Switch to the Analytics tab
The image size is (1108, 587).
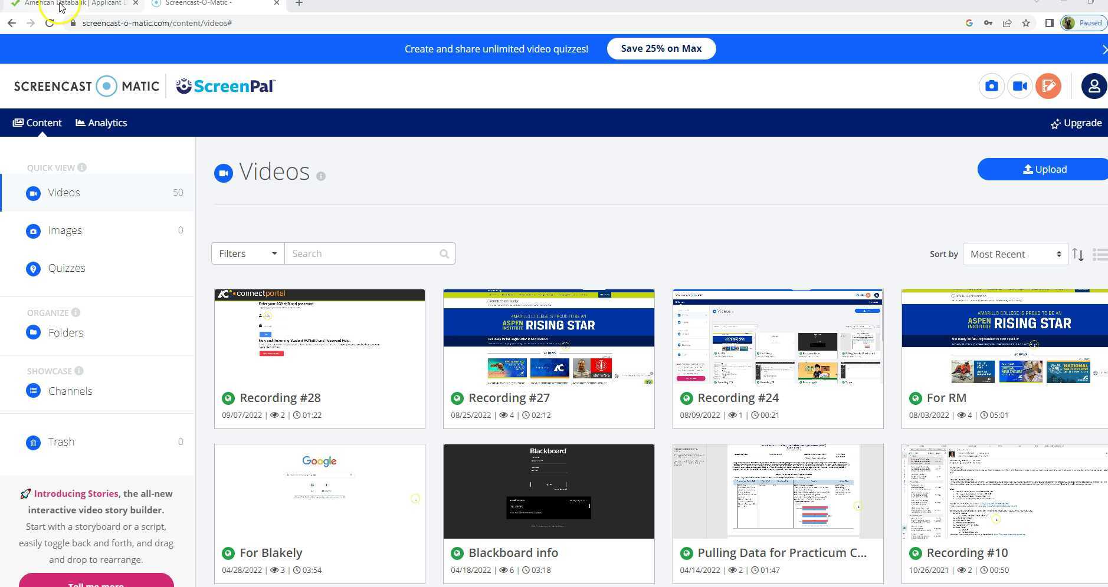click(x=101, y=123)
